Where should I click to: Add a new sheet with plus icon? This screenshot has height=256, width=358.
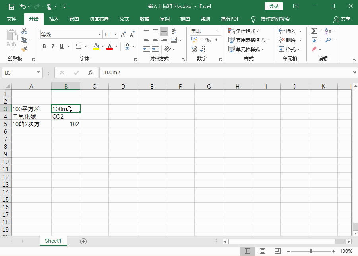click(x=83, y=241)
